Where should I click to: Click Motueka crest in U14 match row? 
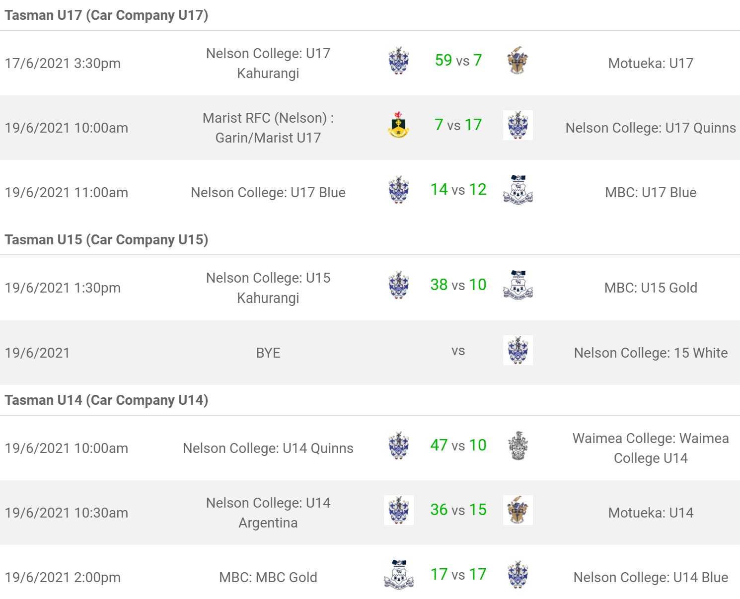click(518, 510)
